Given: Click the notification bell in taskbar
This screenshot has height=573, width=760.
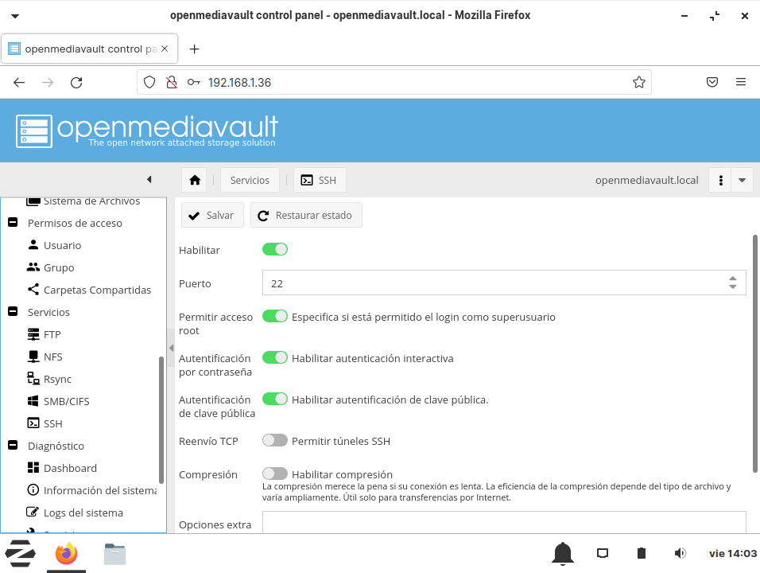Looking at the screenshot, I should 563,553.
